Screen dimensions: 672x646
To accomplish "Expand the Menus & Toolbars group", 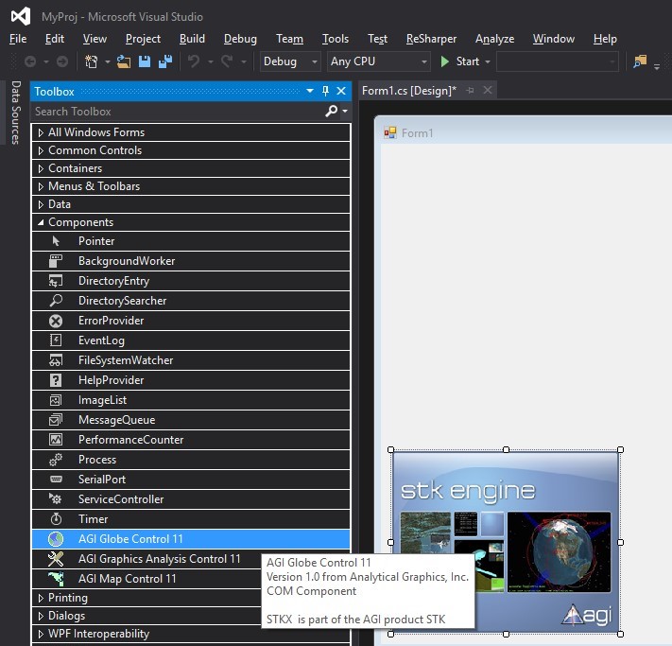I will (41, 186).
